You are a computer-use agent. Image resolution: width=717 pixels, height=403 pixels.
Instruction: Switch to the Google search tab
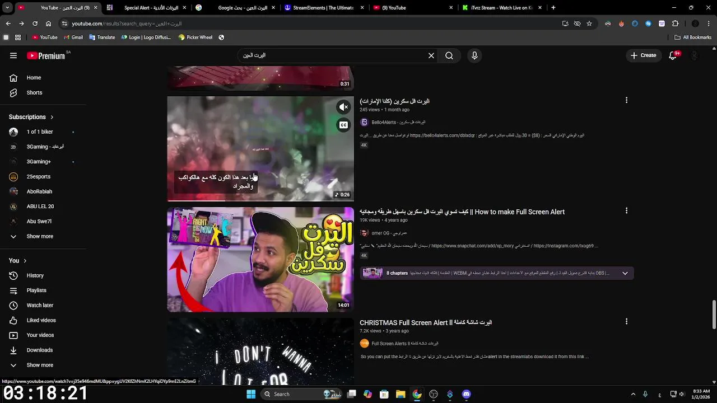pyautogui.click(x=236, y=8)
